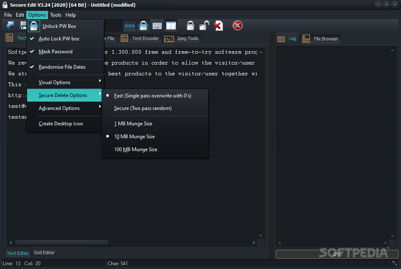
Task: Click the vertical panel splitter dots
Action: tap(272, 142)
